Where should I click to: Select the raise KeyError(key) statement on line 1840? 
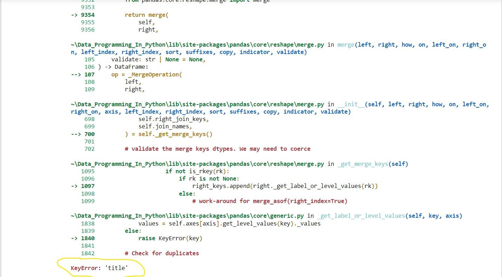(170, 238)
